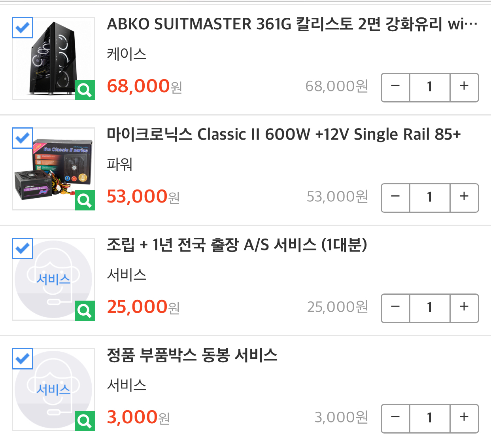The image size is (491, 445).
Task: Deselect the 조립 + 1년 출장 A/S service
Action: click(x=23, y=248)
